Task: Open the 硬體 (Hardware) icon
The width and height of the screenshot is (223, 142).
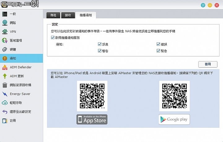Action: click(5, 49)
